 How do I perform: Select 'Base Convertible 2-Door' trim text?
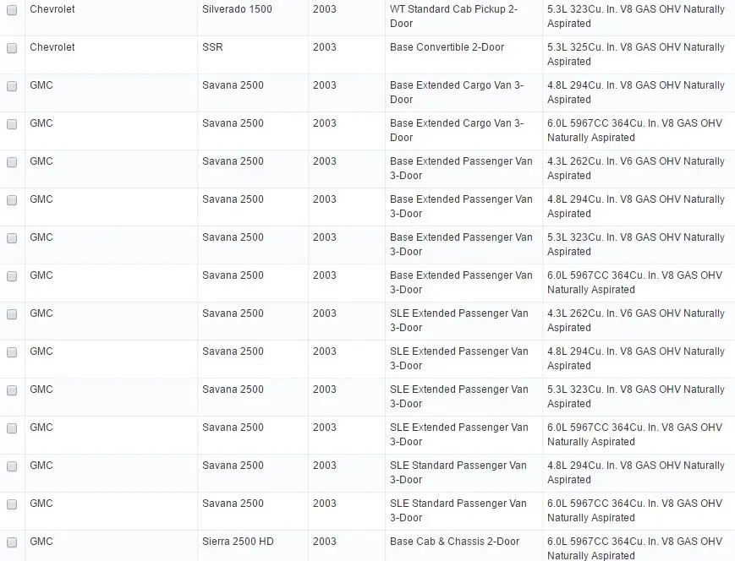[447, 46]
